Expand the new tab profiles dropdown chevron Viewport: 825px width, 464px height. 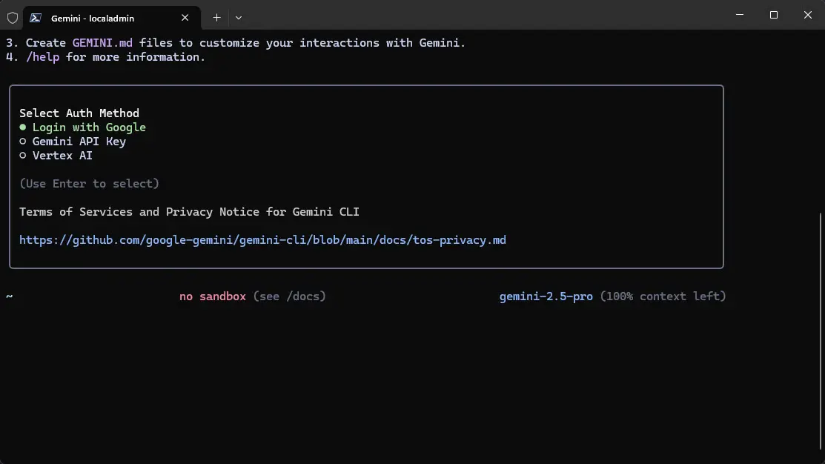[239, 18]
